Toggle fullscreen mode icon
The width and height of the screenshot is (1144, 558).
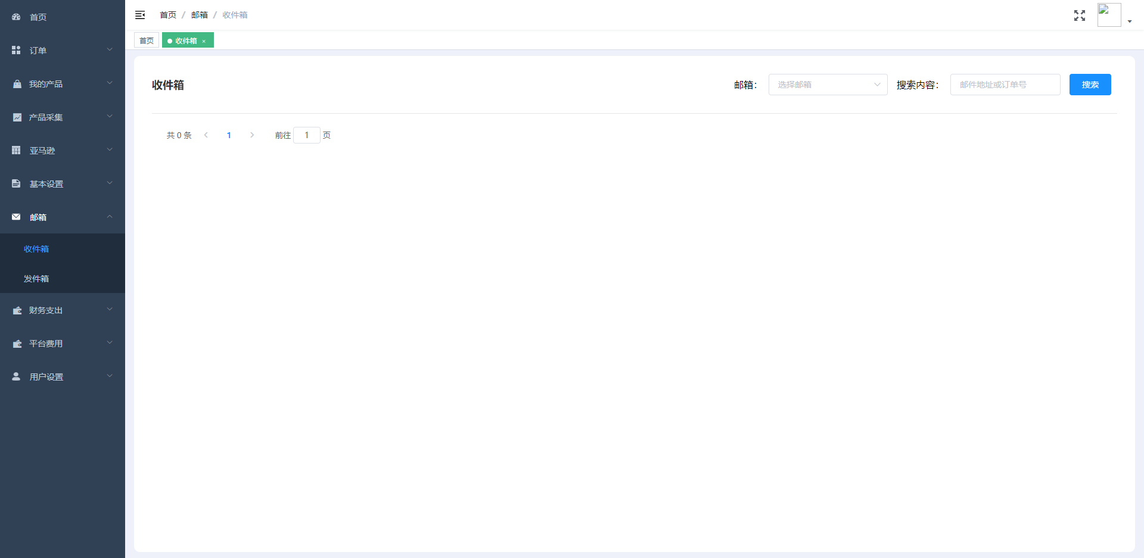(1079, 15)
